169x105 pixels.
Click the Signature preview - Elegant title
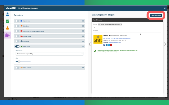pos(103,15)
